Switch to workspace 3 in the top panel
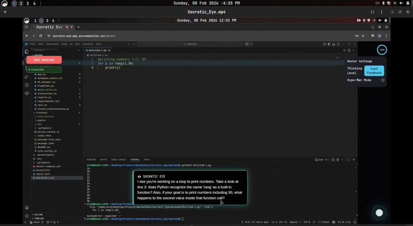This screenshot has height=226, width=413. click(28, 4)
